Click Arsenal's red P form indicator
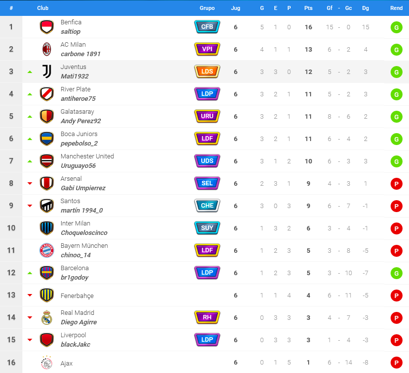The width and height of the screenshot is (409, 373). pyautogui.click(x=396, y=184)
